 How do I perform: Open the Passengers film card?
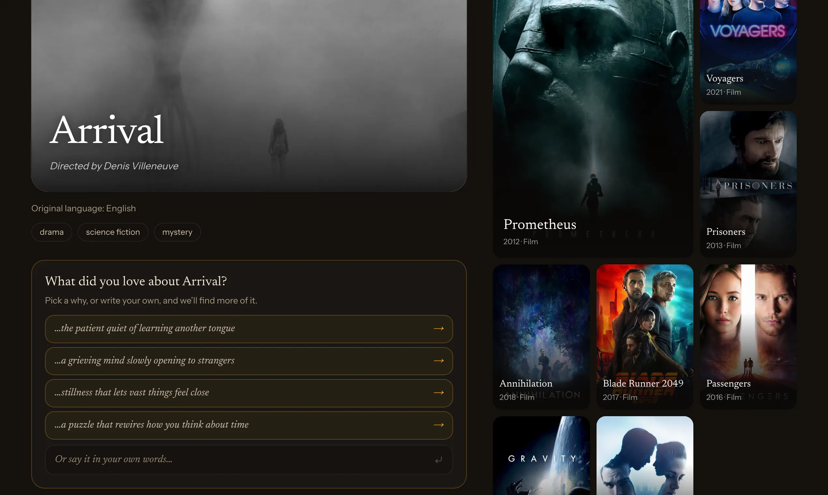point(748,337)
